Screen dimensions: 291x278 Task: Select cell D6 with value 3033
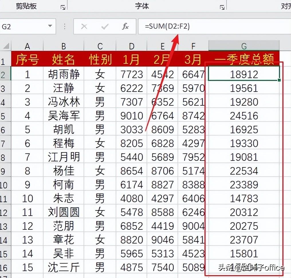click(x=131, y=129)
